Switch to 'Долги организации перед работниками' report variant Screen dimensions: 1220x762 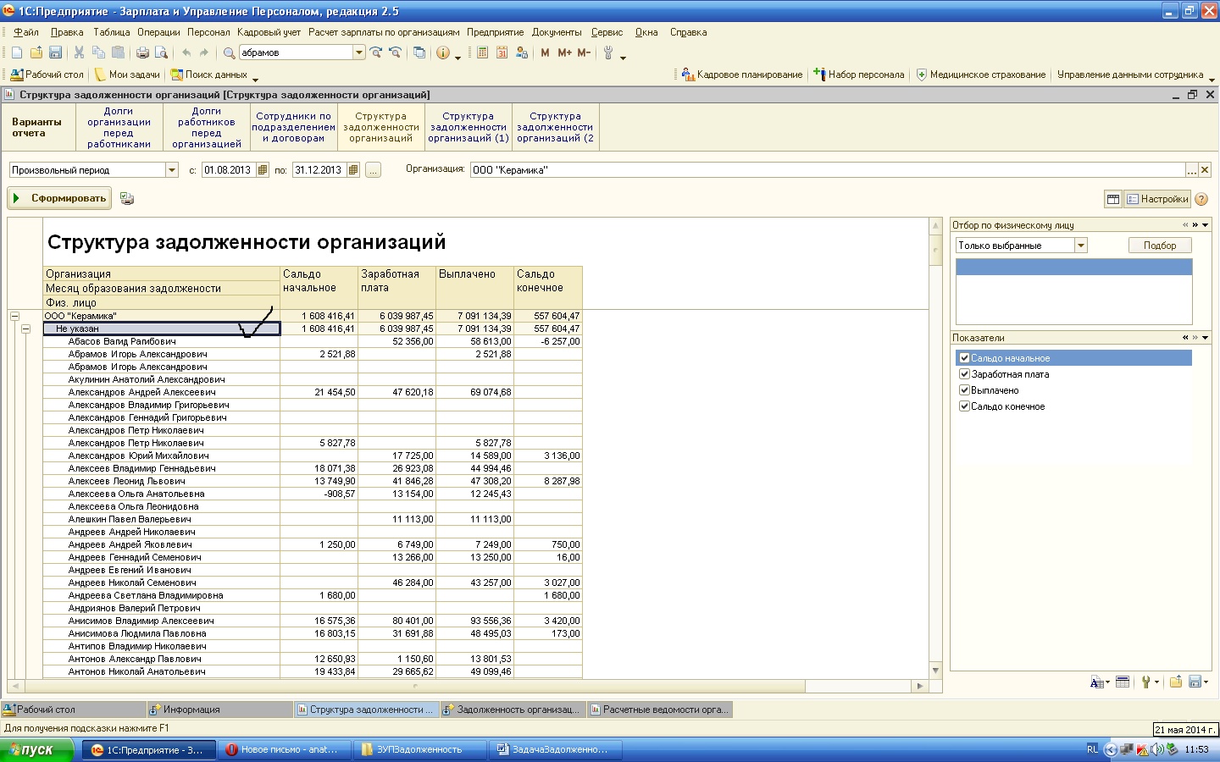pos(119,127)
